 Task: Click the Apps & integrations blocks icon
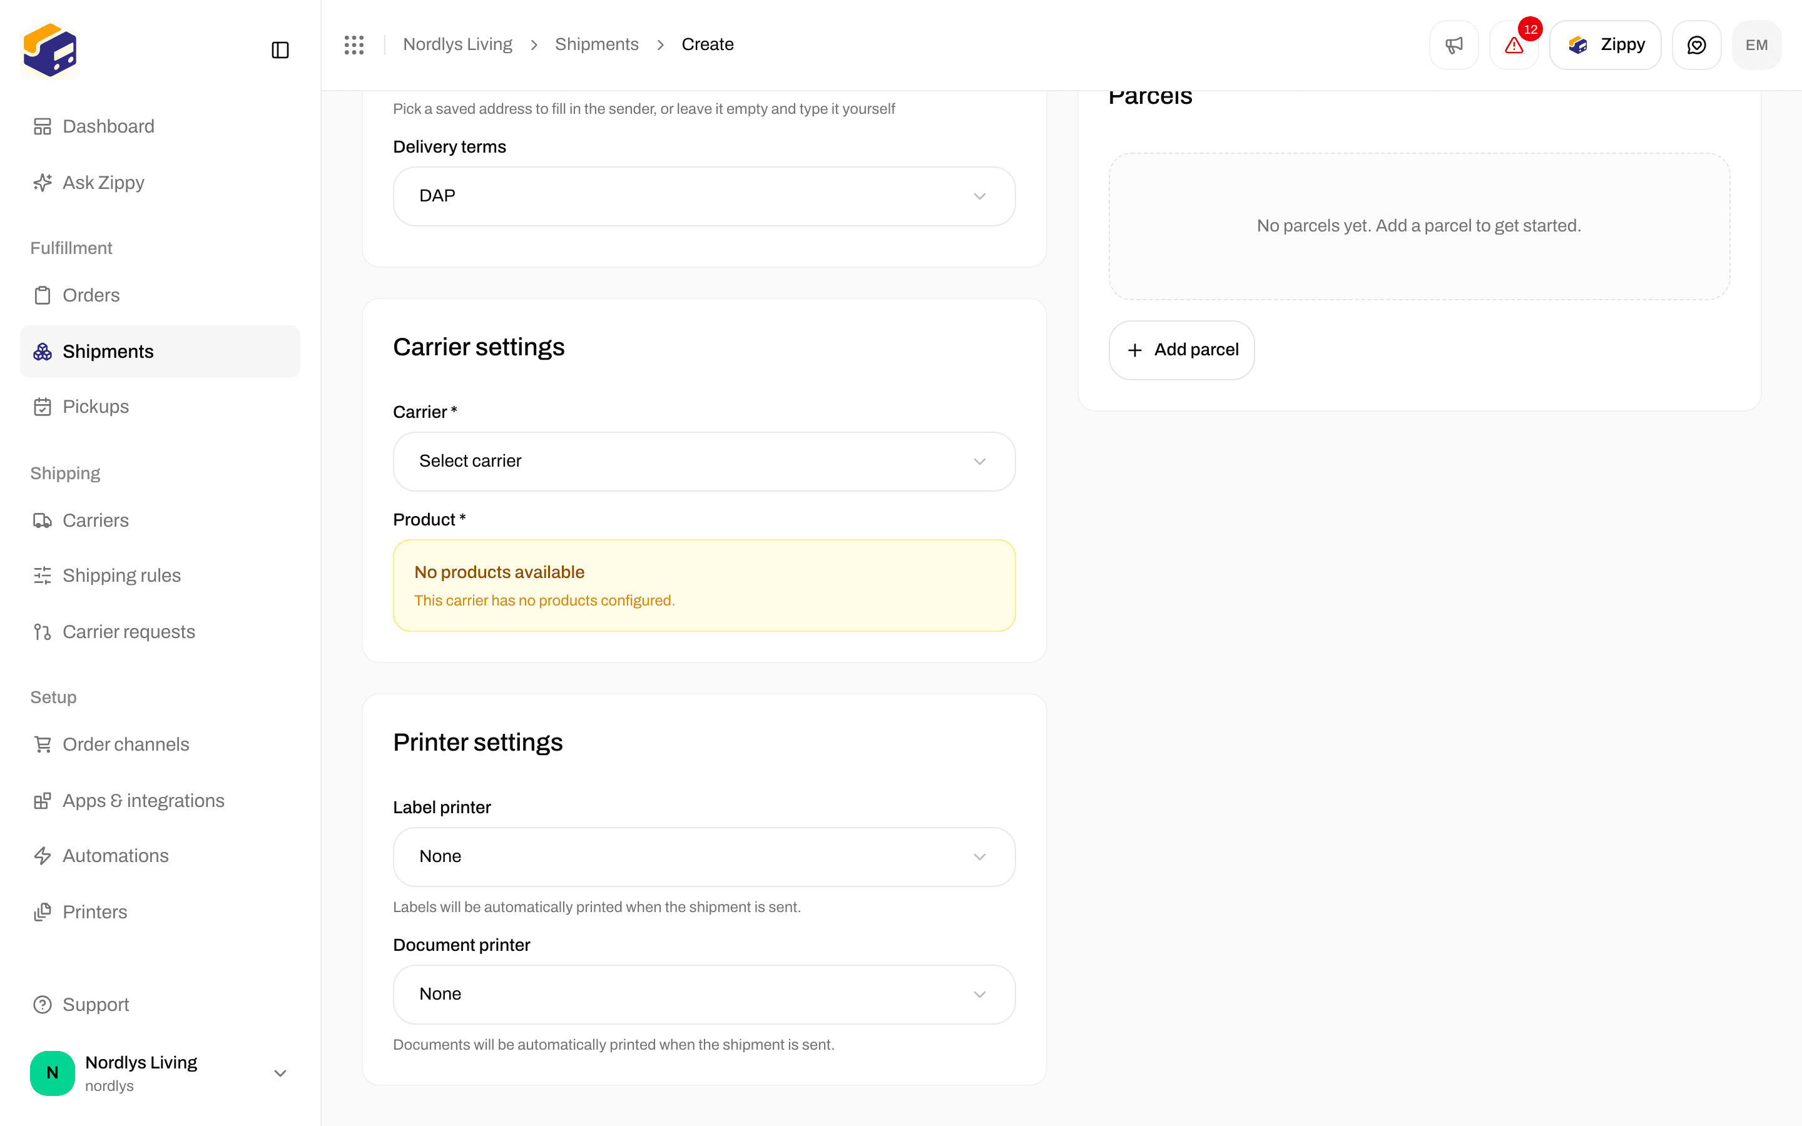click(43, 801)
